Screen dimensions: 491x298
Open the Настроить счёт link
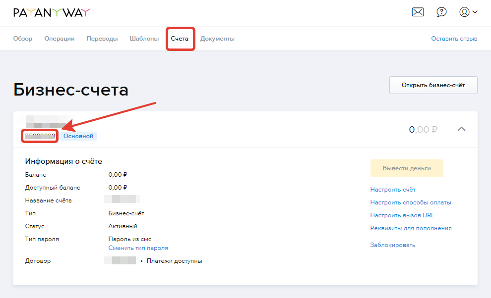point(393,190)
